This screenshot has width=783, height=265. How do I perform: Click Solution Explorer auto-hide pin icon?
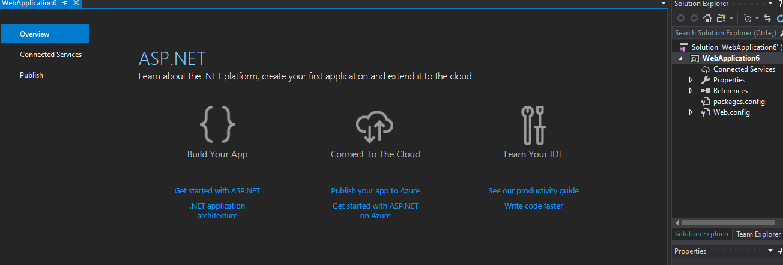pyautogui.click(x=781, y=4)
